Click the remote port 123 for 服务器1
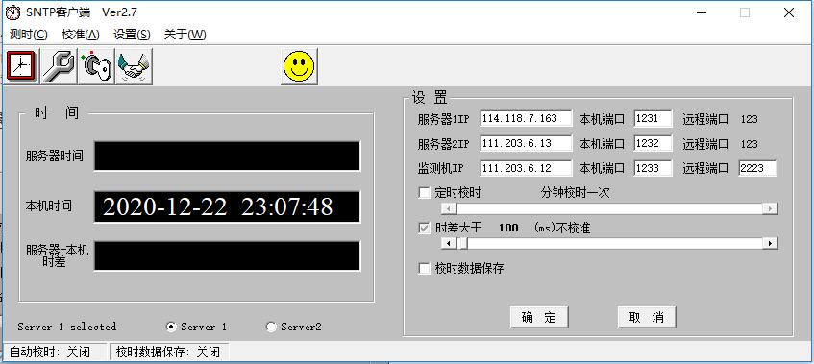 click(x=749, y=119)
